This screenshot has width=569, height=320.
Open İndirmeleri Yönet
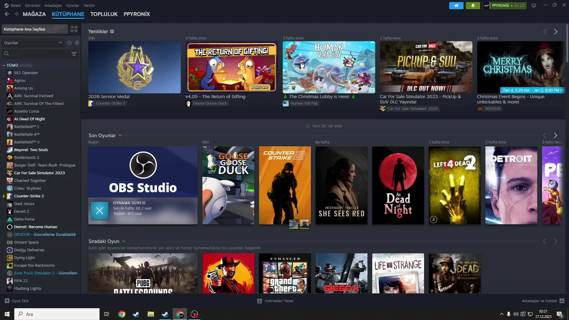pyautogui.click(x=275, y=301)
